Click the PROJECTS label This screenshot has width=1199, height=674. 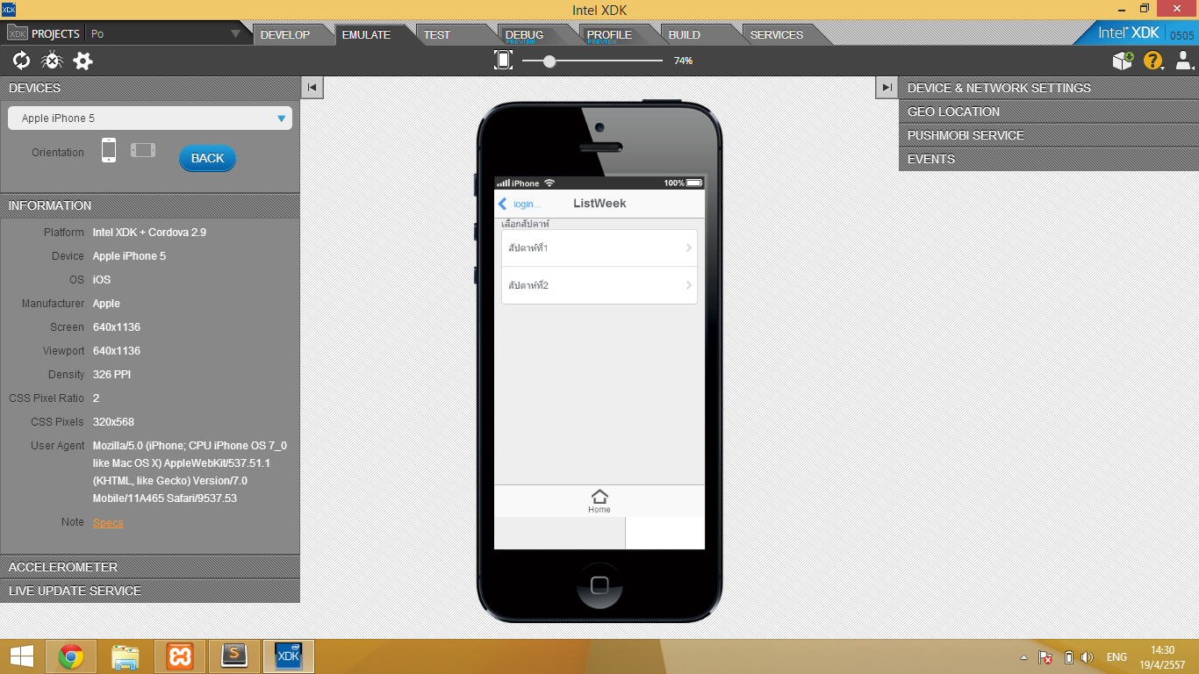tap(55, 34)
